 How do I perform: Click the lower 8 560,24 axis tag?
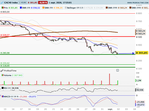(x=140, y=34)
